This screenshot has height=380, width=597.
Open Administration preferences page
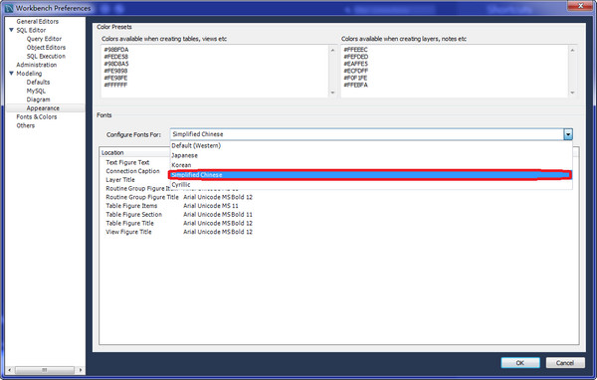pos(37,65)
